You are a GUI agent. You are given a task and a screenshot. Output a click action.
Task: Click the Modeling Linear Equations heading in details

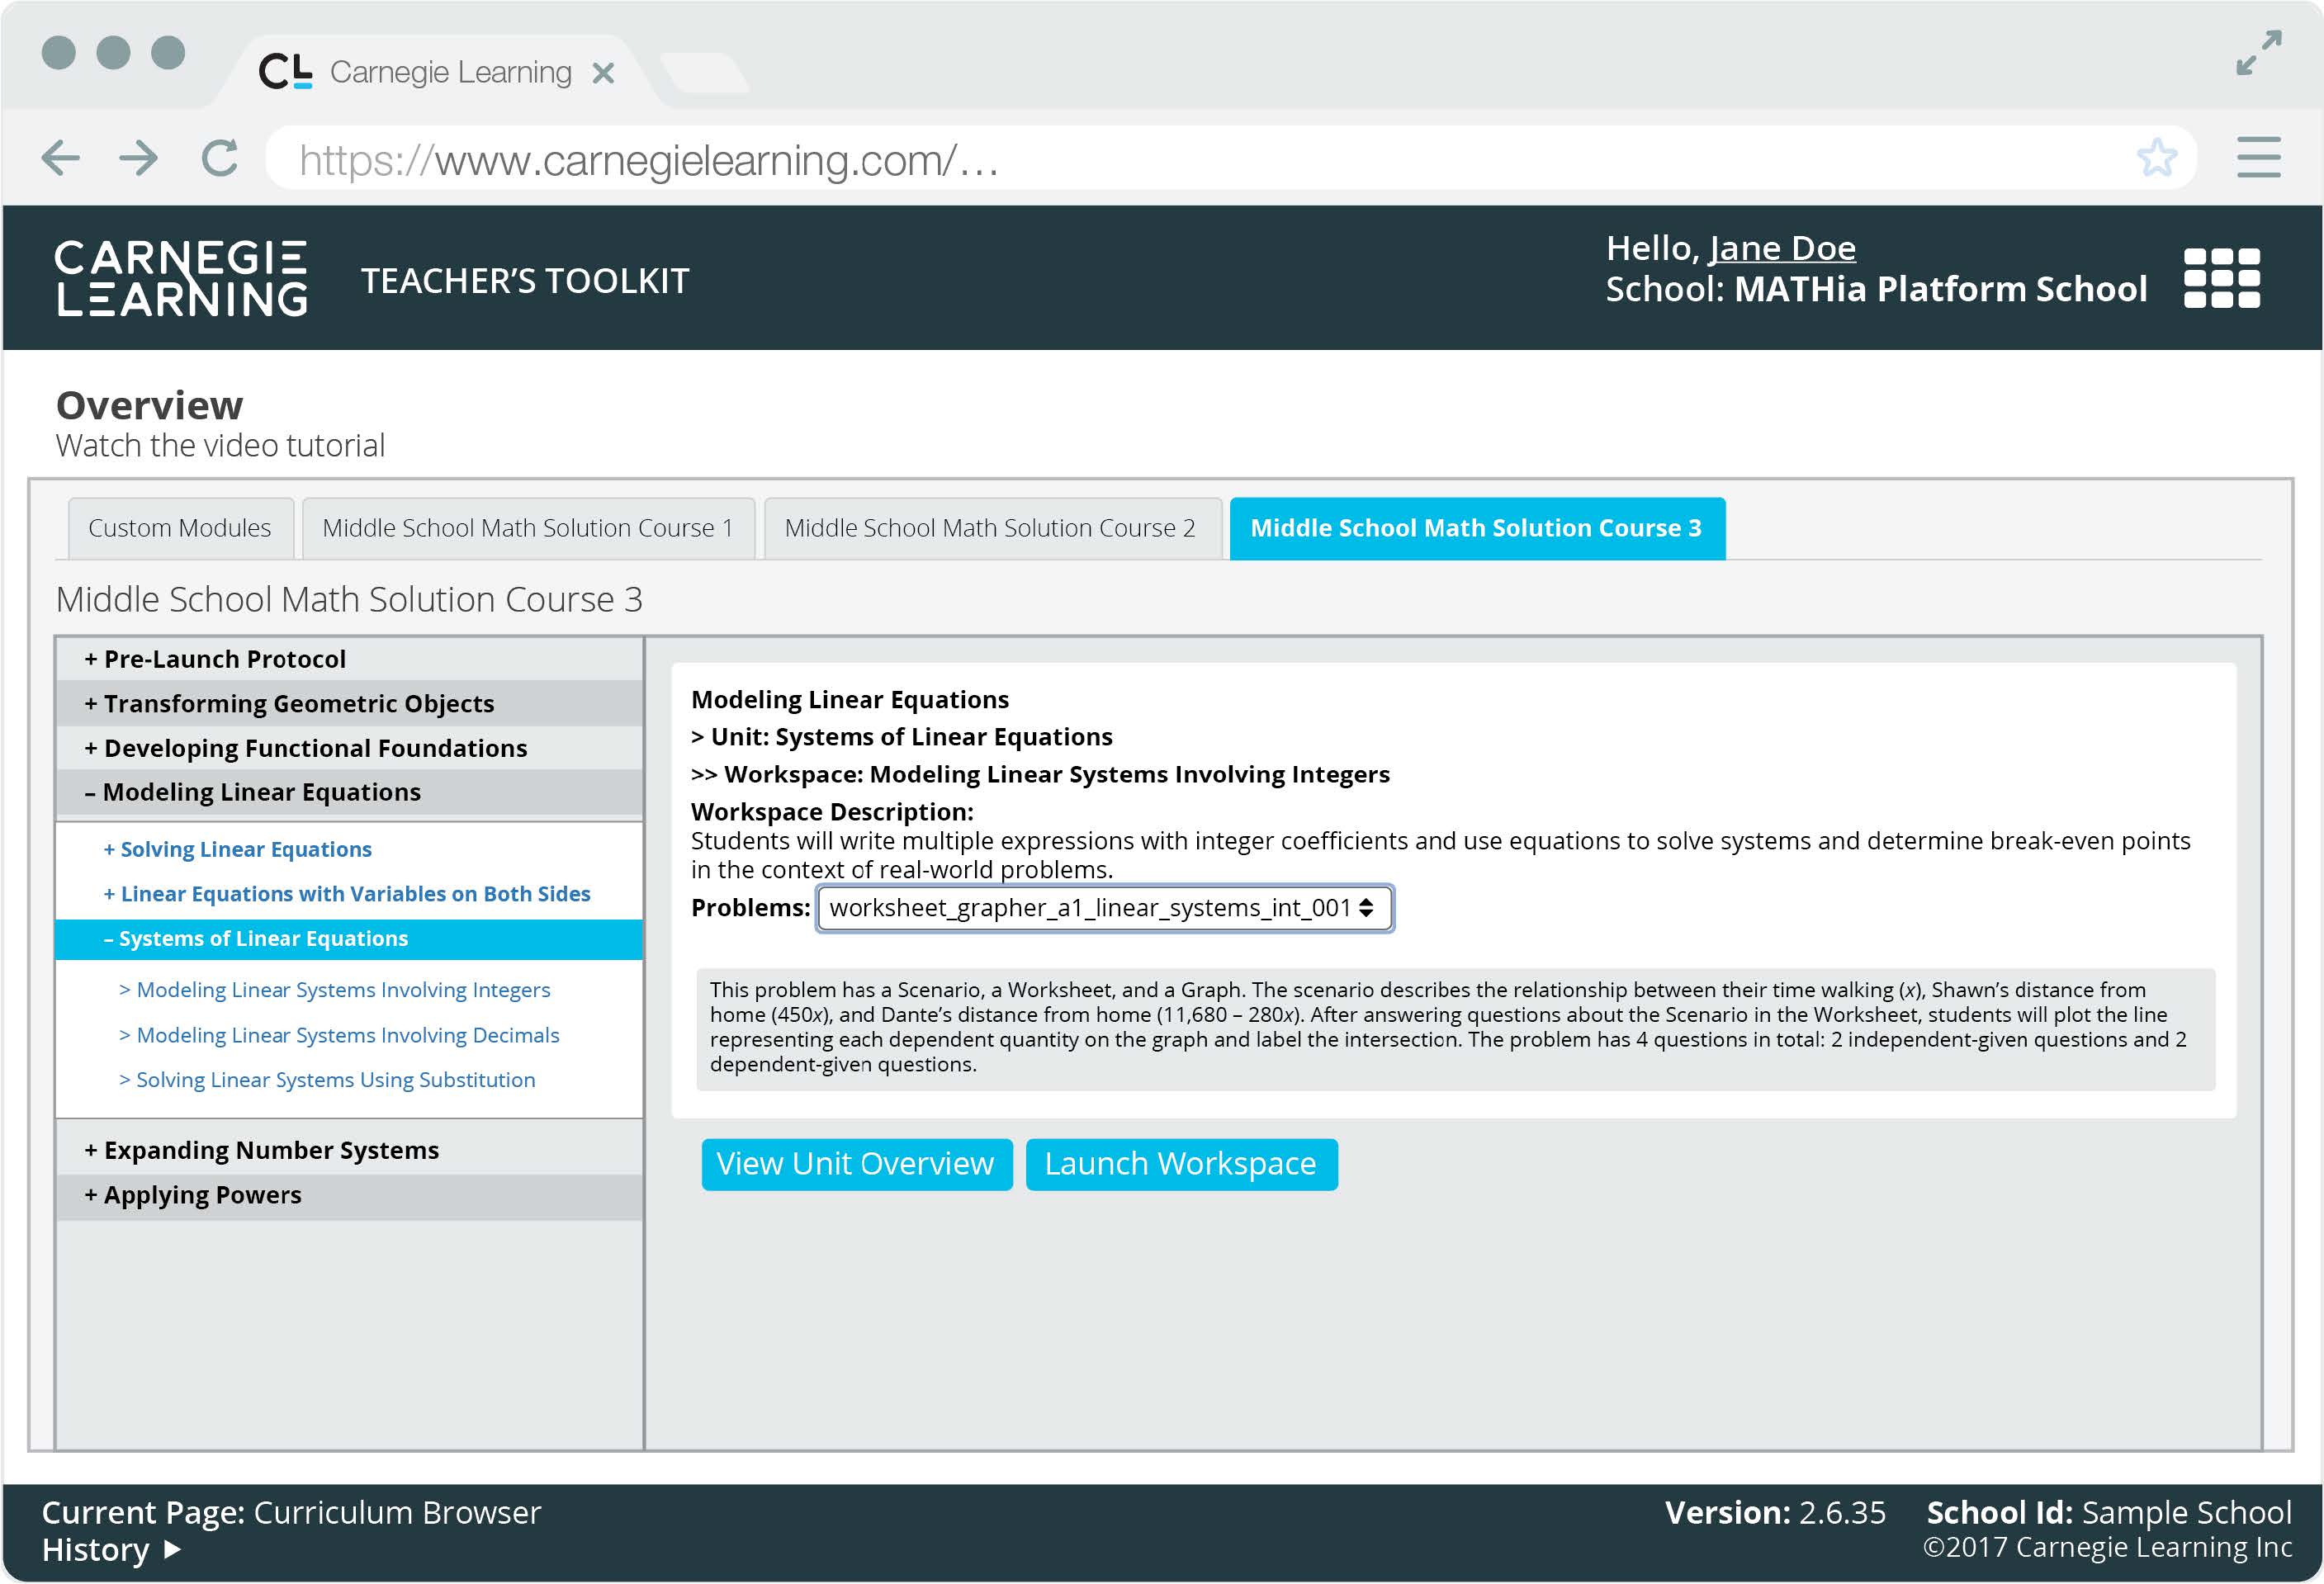(850, 699)
